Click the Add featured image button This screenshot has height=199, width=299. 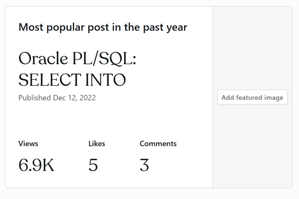coord(252,97)
